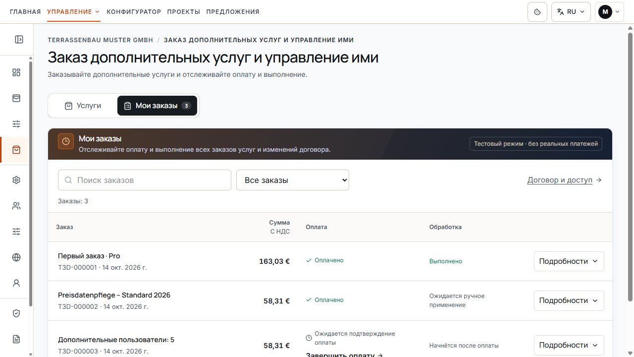Click the Заказы: 3 counter text
The width and height of the screenshot is (634, 357).
(73, 201)
